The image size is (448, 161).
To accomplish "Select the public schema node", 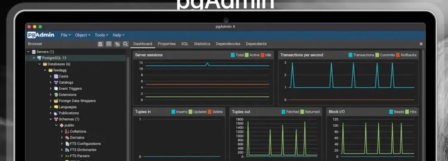I will point(69,125).
